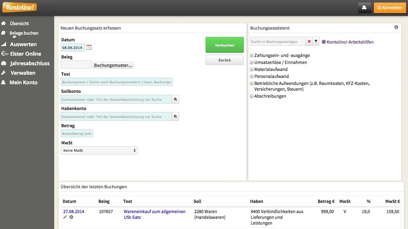This screenshot has width=408, height=229.
Task: Open Auswerten in the sidebar
Action: pos(23,44)
